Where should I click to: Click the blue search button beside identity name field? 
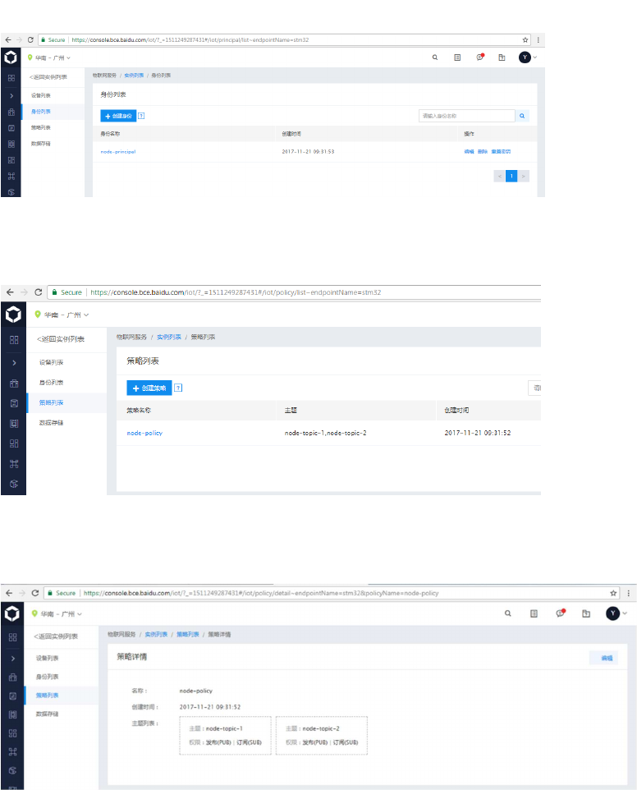pos(522,116)
